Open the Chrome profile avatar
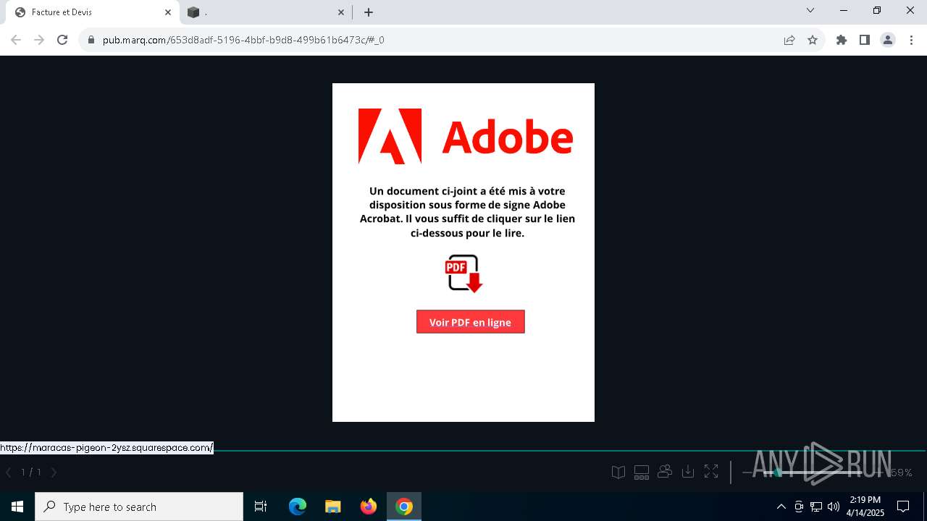The height and width of the screenshot is (521, 927). (888, 40)
